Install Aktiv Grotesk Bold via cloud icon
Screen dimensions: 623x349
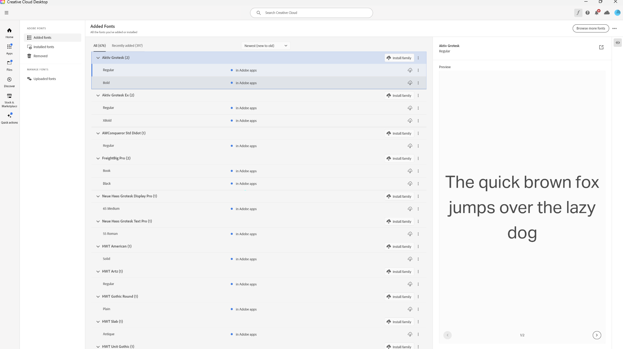point(410,83)
